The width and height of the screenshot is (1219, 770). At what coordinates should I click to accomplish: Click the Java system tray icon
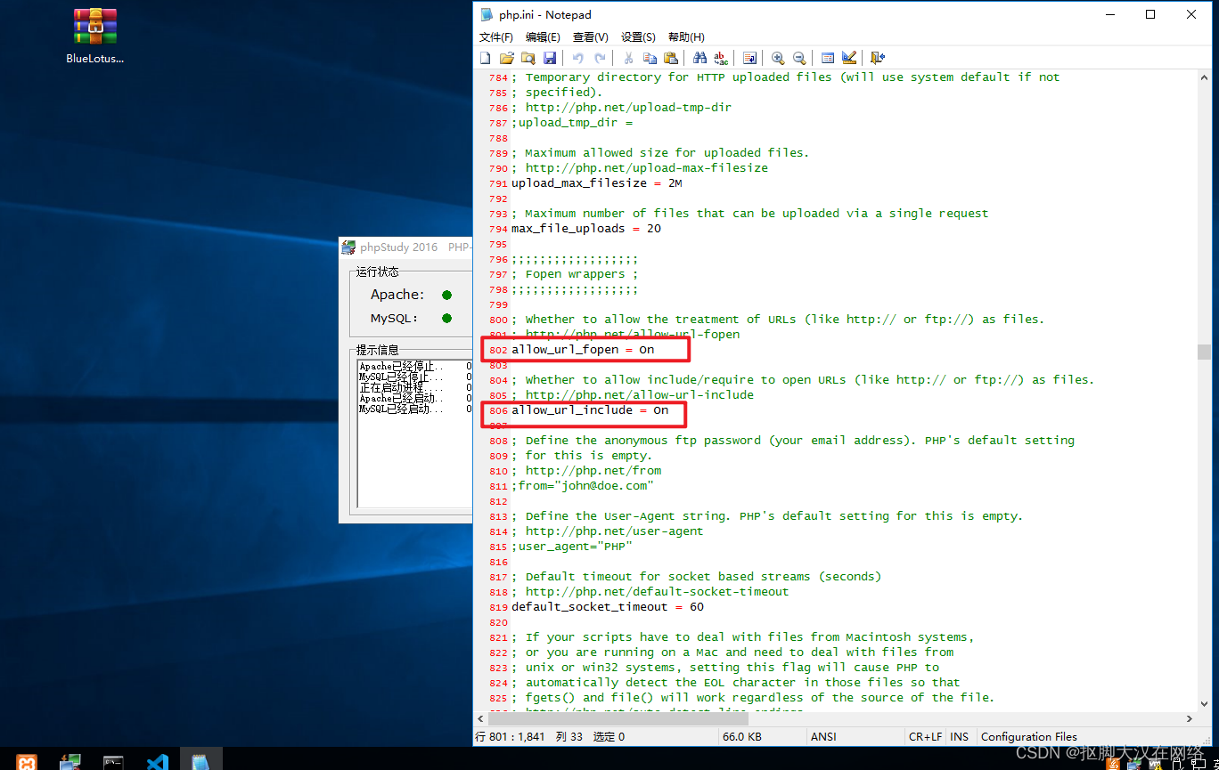tap(1113, 763)
